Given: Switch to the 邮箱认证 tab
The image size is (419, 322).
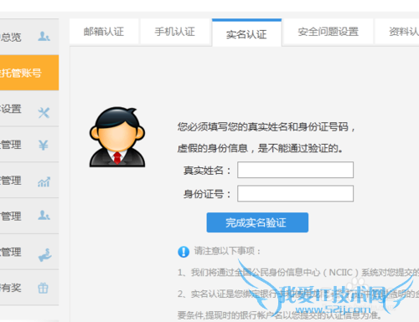Looking at the screenshot, I should (x=104, y=32).
